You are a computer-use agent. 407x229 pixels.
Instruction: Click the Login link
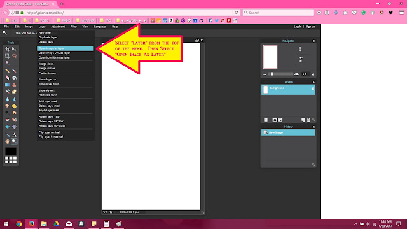point(297,27)
